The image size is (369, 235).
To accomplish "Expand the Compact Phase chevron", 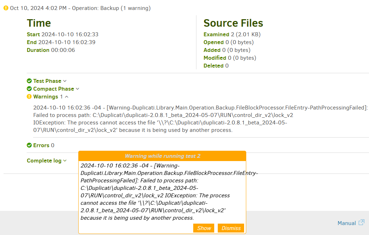I will coord(78,89).
